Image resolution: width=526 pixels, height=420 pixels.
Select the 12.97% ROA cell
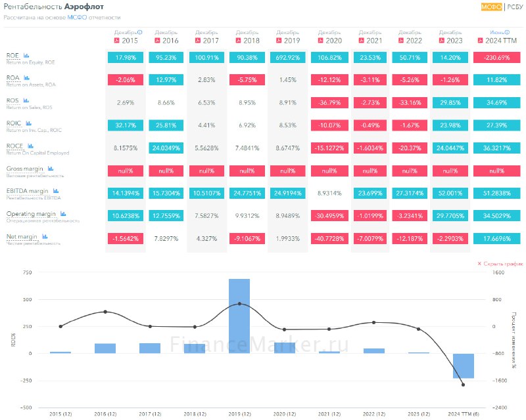click(x=166, y=79)
